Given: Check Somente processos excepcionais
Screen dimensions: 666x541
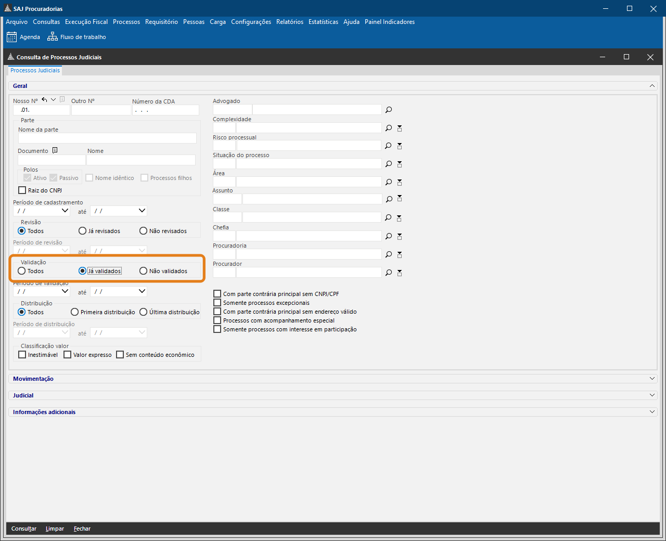Looking at the screenshot, I should point(217,303).
